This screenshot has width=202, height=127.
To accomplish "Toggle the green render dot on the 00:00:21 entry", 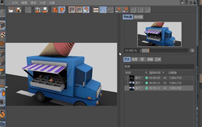I will coord(147,88).
